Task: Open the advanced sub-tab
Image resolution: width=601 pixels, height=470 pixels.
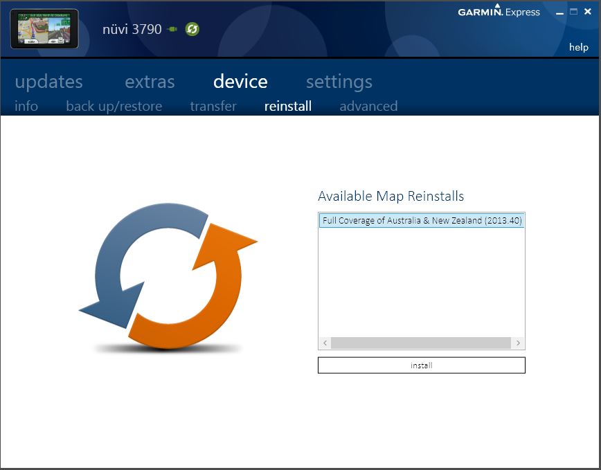Action: pyautogui.click(x=368, y=106)
